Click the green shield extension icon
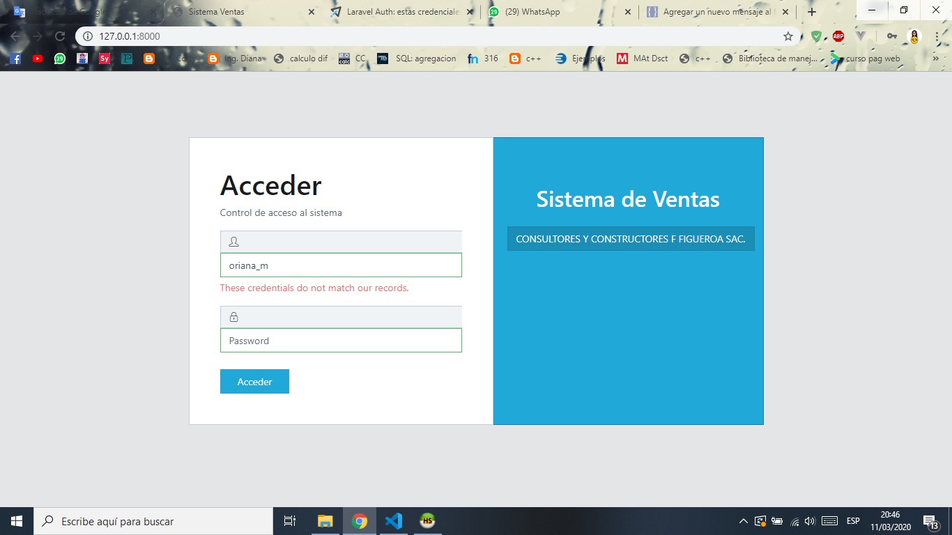The height and width of the screenshot is (535, 952). point(816,36)
